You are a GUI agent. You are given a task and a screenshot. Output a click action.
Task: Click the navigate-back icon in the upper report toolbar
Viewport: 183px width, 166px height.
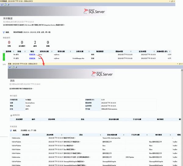2,5
